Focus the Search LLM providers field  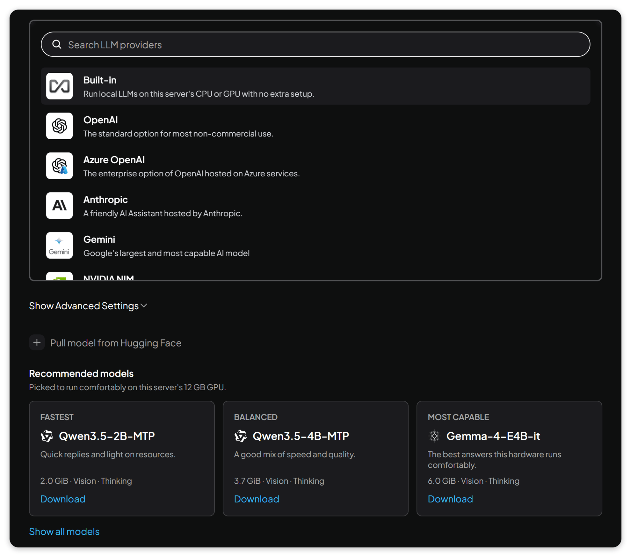tap(315, 44)
